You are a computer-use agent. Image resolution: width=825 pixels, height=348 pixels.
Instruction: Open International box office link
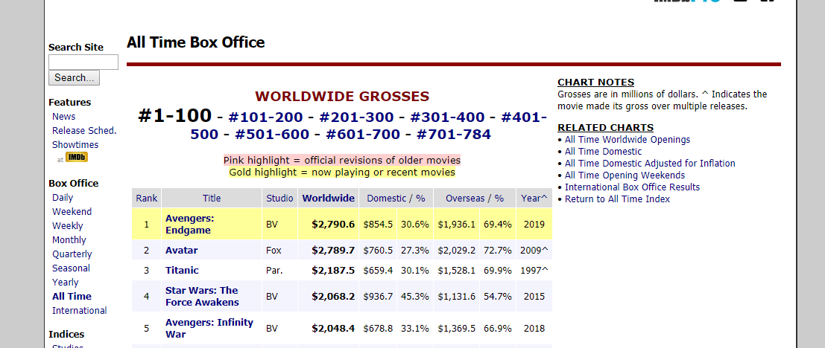point(80,311)
